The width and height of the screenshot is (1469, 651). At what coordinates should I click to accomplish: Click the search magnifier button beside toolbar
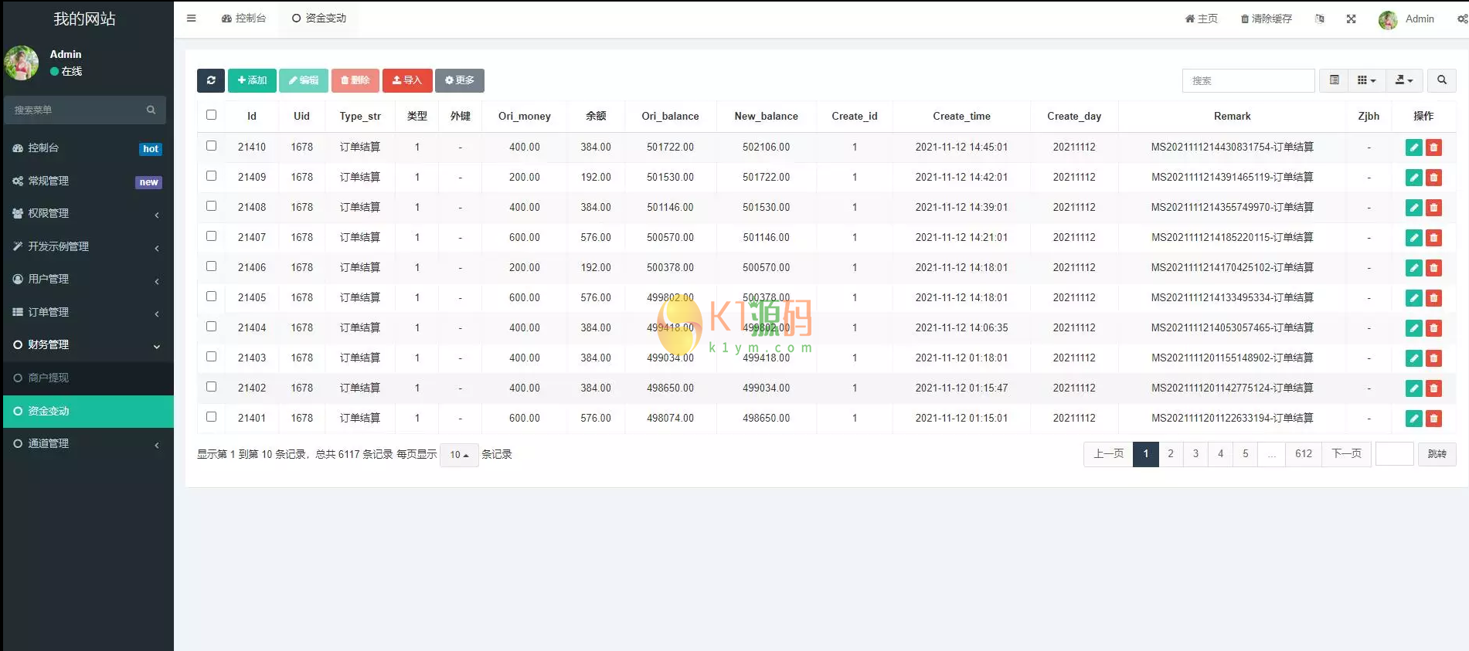1441,80
